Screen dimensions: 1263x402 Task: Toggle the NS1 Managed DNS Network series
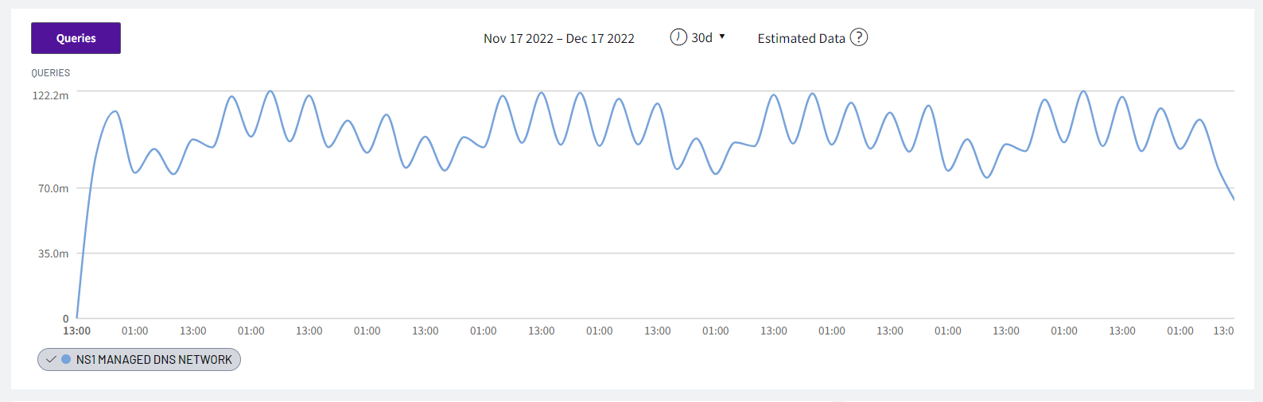(154, 360)
